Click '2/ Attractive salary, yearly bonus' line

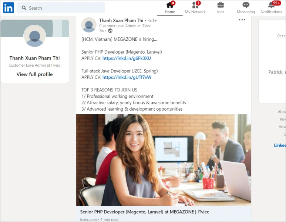pos(134,102)
